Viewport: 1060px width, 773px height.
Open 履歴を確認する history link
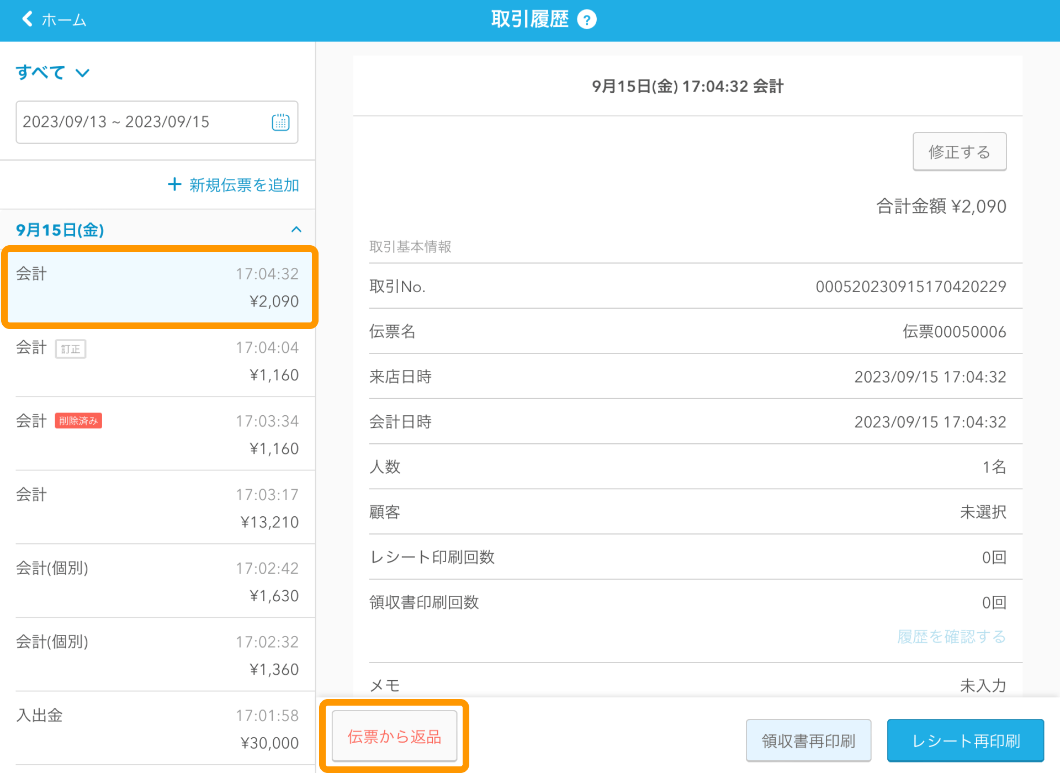pos(951,637)
